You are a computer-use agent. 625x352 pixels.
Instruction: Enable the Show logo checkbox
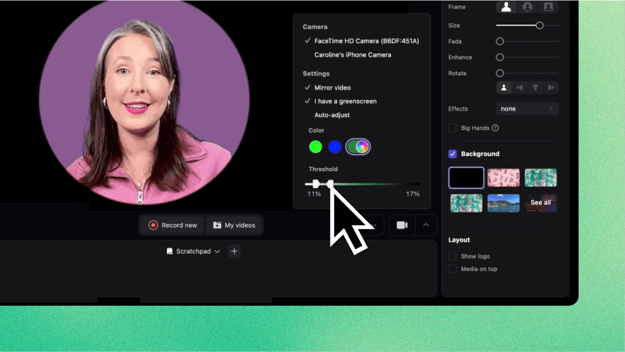(x=452, y=256)
